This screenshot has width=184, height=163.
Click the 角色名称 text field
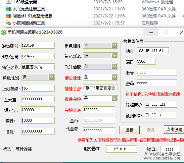pyautogui.click(x=38, y=67)
